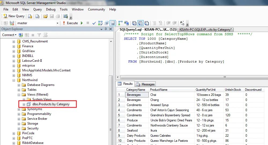Open Query Options icon
This screenshot has height=145, width=268.
(107, 23)
